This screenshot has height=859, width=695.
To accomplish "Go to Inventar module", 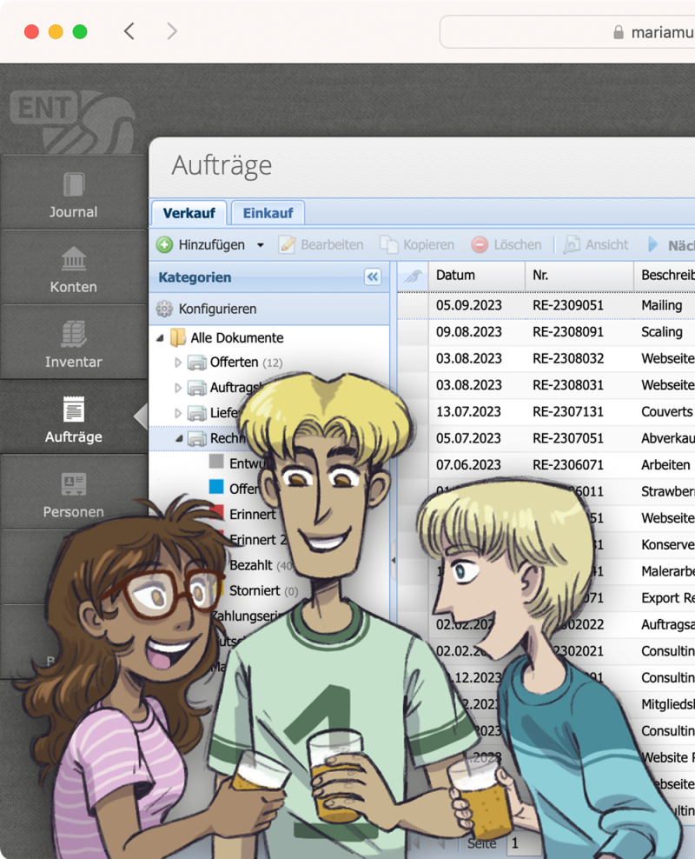I will pos(73,334).
